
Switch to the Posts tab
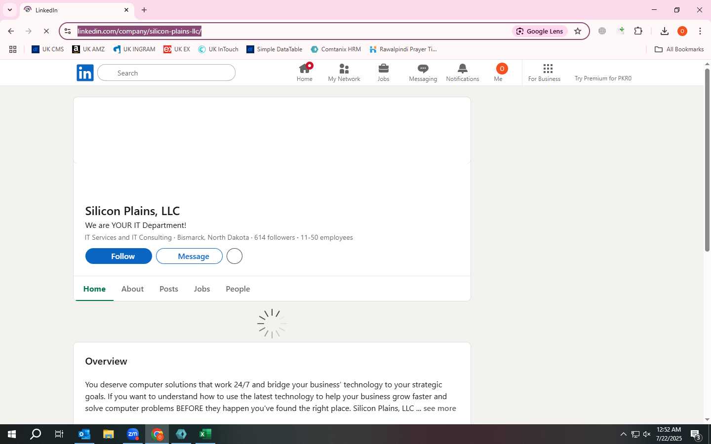click(169, 289)
